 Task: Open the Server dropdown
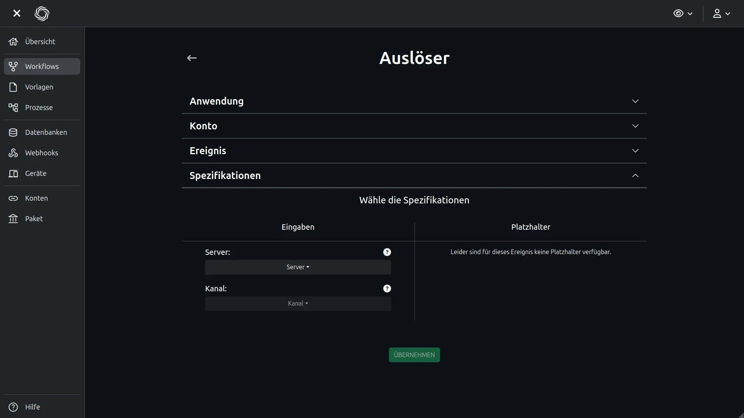click(x=298, y=267)
